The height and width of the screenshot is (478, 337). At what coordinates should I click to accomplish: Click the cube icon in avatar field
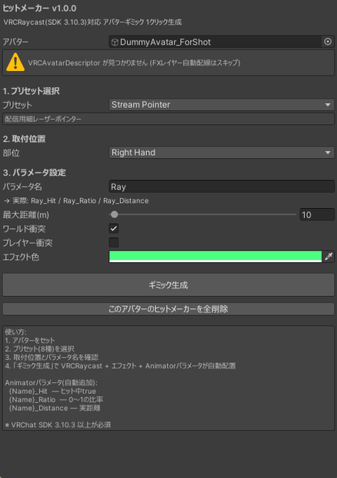(115, 42)
